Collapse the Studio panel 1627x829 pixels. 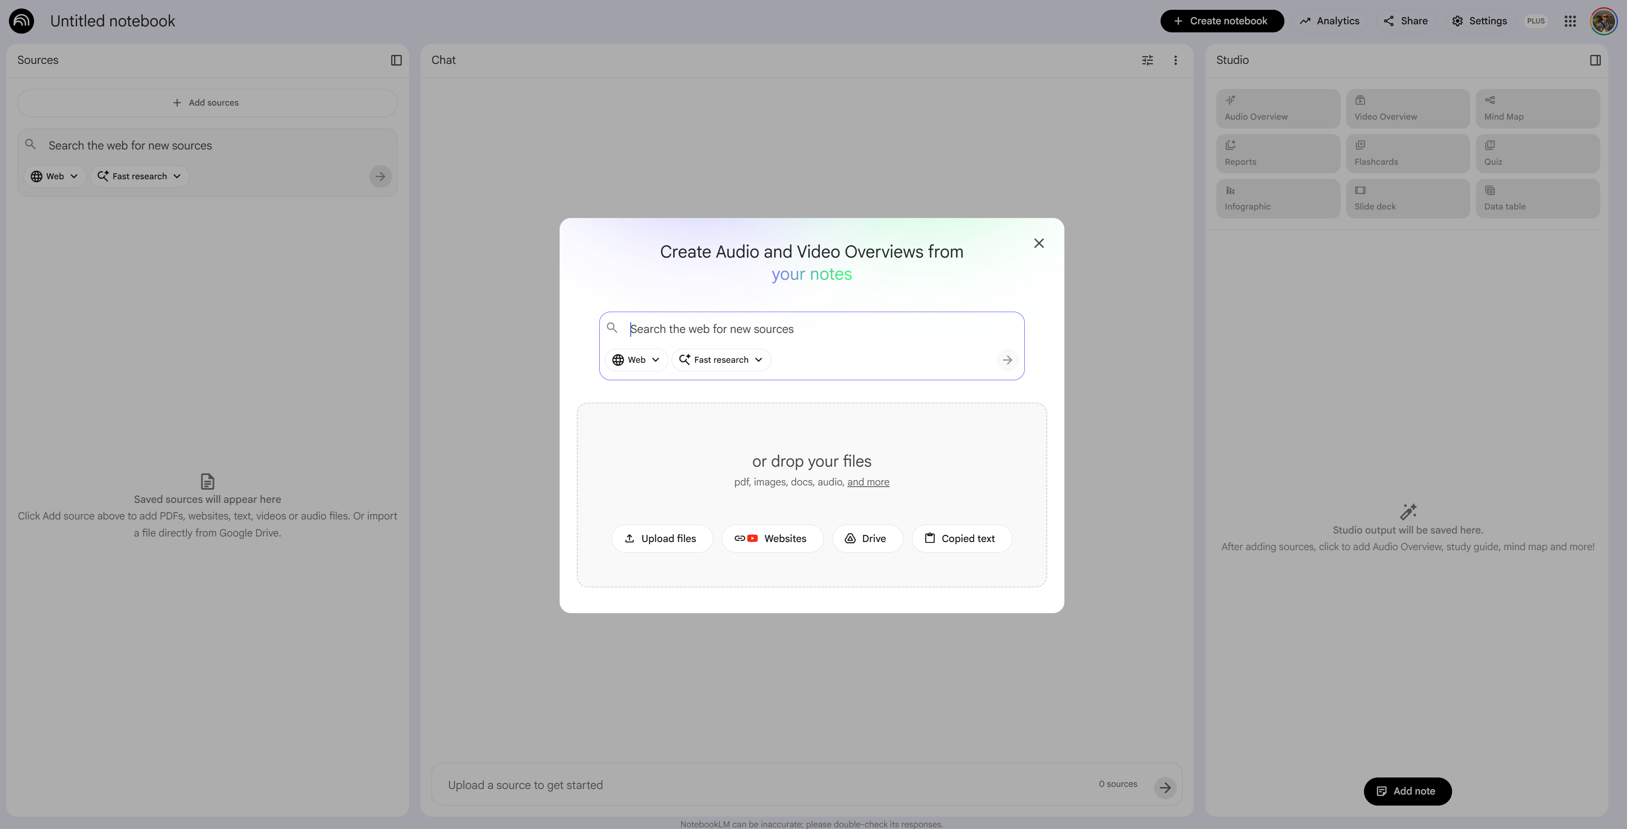[1595, 60]
